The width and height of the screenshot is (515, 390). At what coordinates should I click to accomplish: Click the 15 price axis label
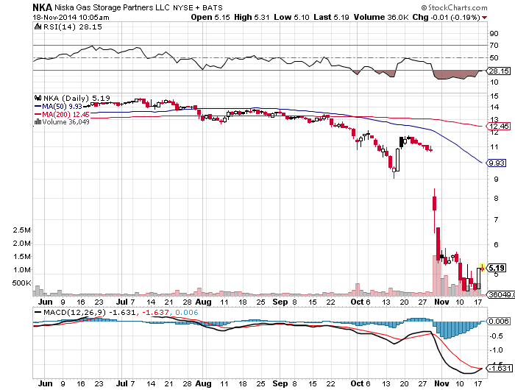pyautogui.click(x=494, y=96)
